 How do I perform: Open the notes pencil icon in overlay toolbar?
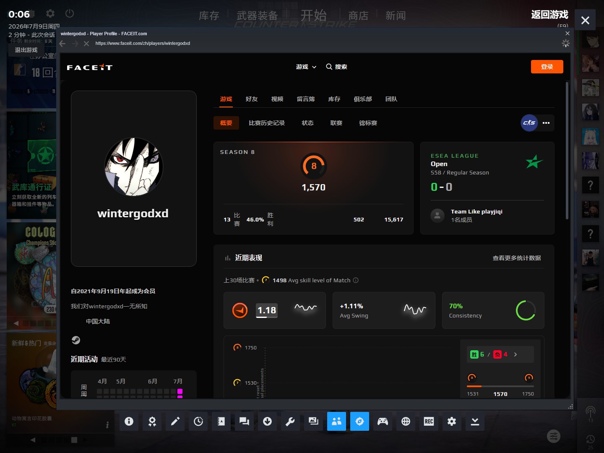175,421
